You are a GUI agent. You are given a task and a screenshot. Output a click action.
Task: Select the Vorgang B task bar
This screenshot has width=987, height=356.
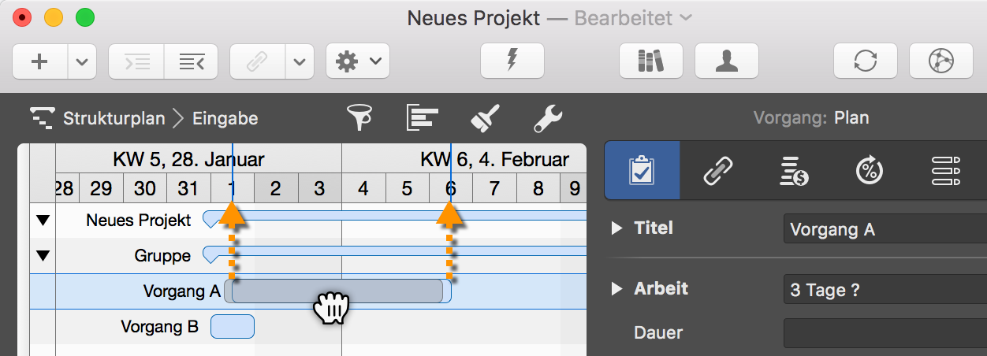click(233, 326)
